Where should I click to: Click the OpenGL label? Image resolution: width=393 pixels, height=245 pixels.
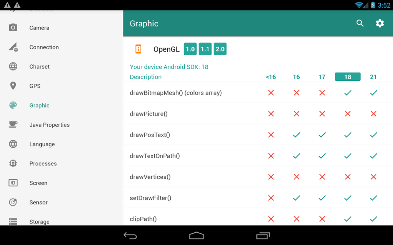click(167, 49)
